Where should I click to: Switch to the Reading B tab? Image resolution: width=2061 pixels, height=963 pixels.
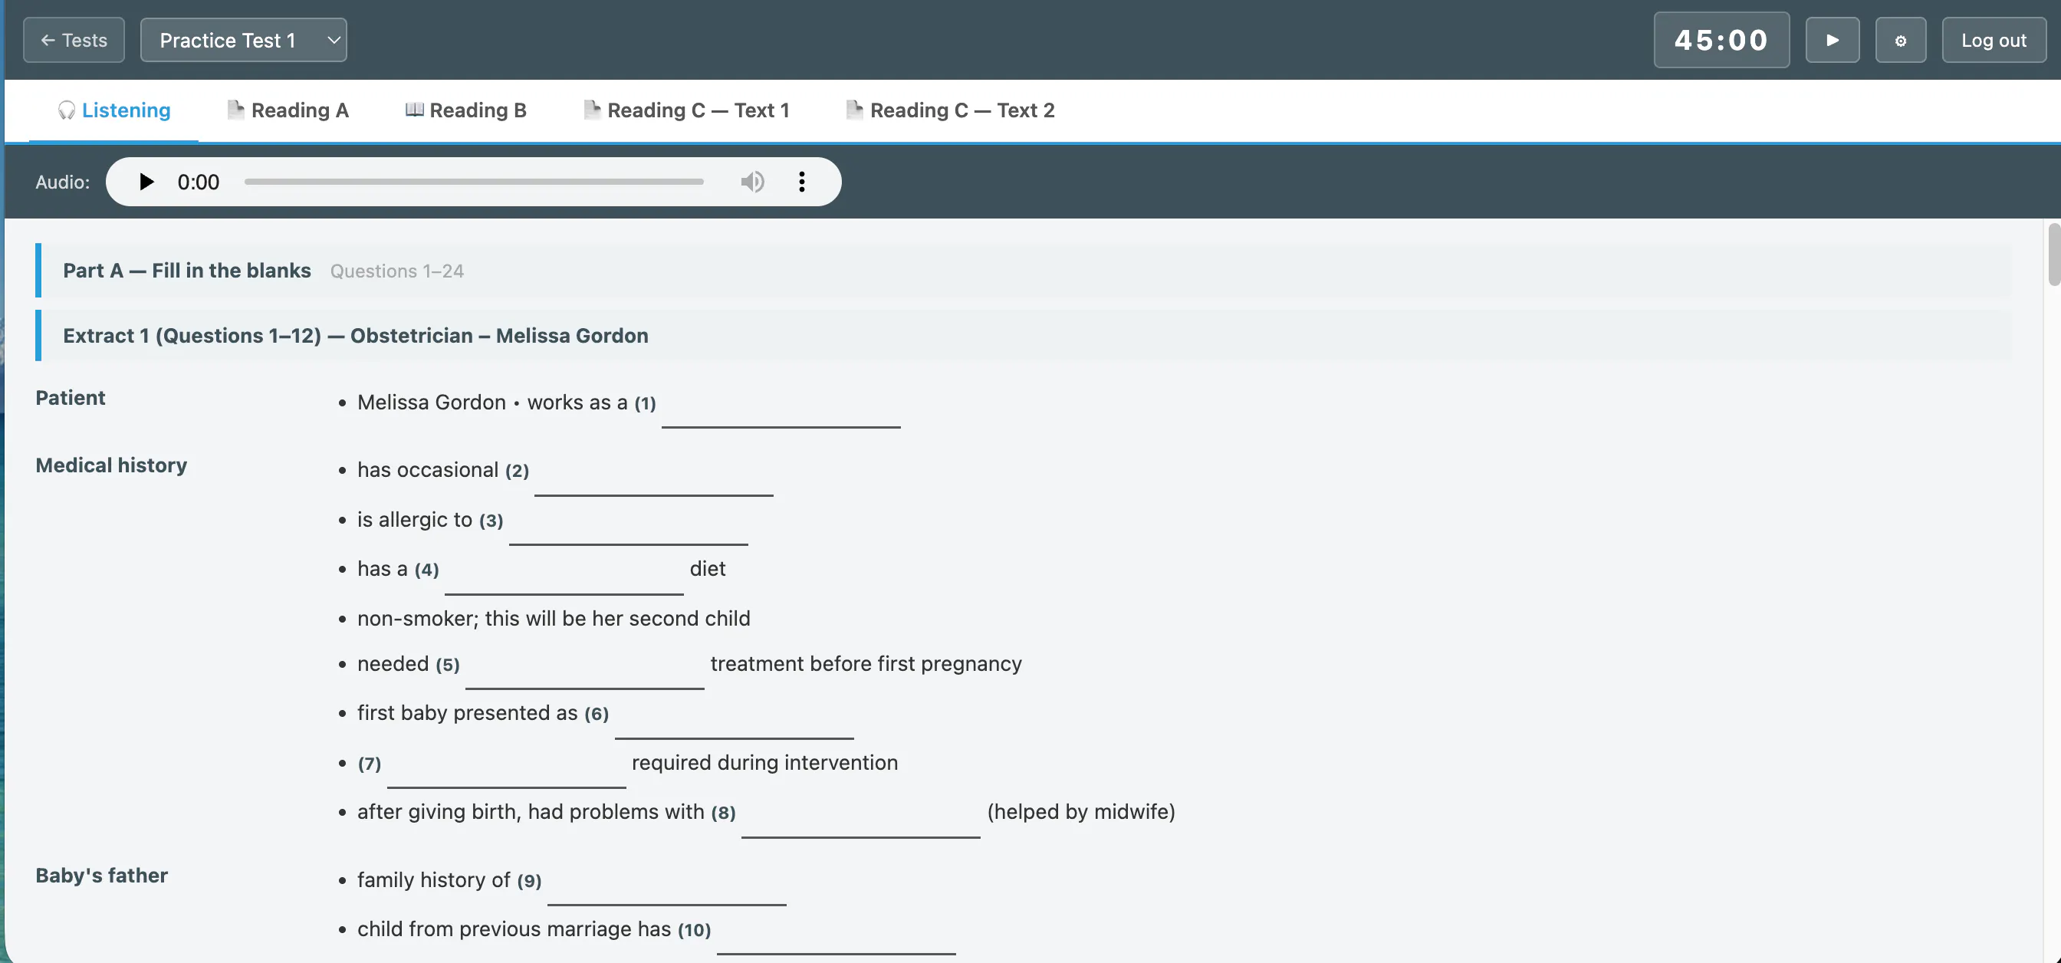pos(465,110)
